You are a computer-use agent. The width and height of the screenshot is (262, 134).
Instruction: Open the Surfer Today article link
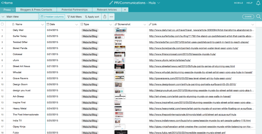point(202,36)
